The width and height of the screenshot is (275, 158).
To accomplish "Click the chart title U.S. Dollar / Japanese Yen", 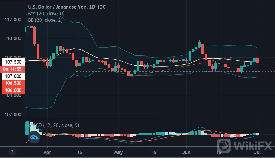I will [x=67, y=7].
